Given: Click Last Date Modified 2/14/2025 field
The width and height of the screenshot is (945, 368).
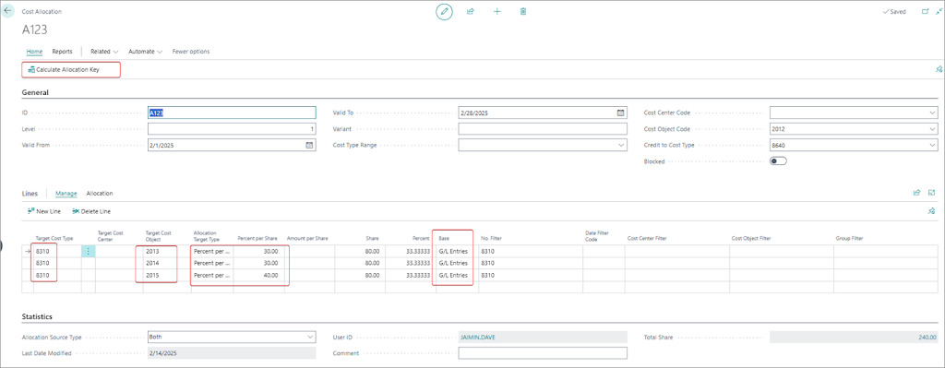Looking at the screenshot, I should point(232,353).
